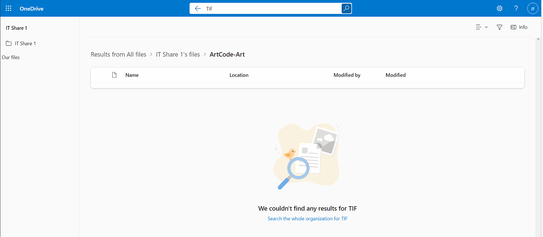Click the back arrow in search box
543x237 pixels.
pos(198,9)
